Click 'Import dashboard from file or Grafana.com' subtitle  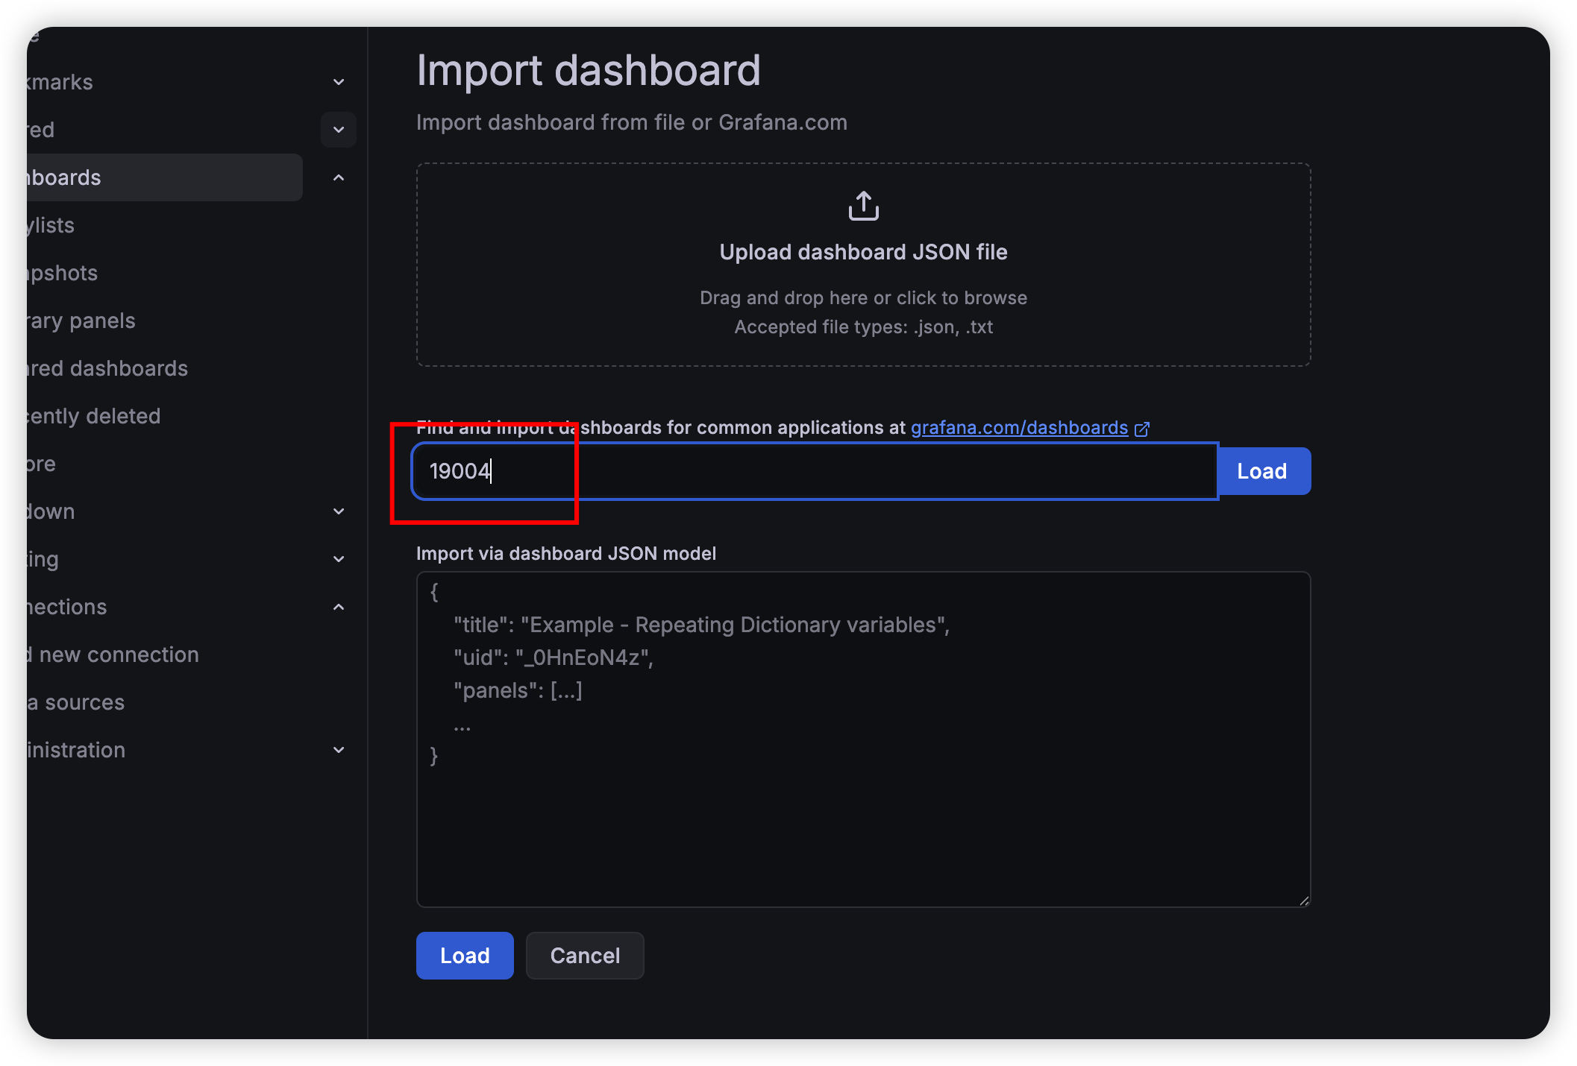click(x=632, y=122)
